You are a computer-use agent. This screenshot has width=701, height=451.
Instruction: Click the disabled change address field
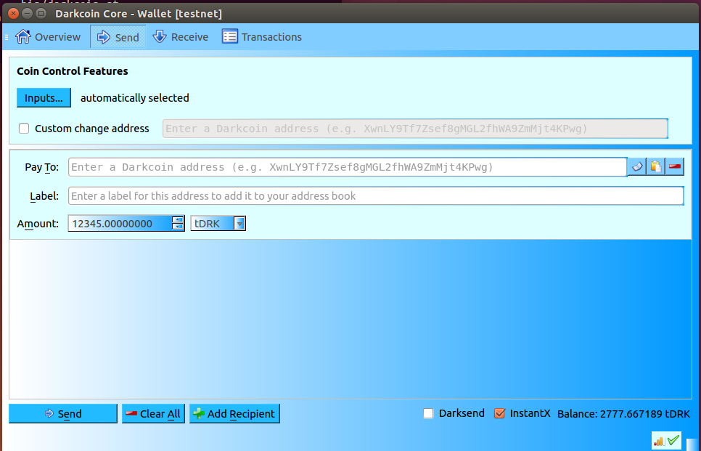pyautogui.click(x=415, y=129)
